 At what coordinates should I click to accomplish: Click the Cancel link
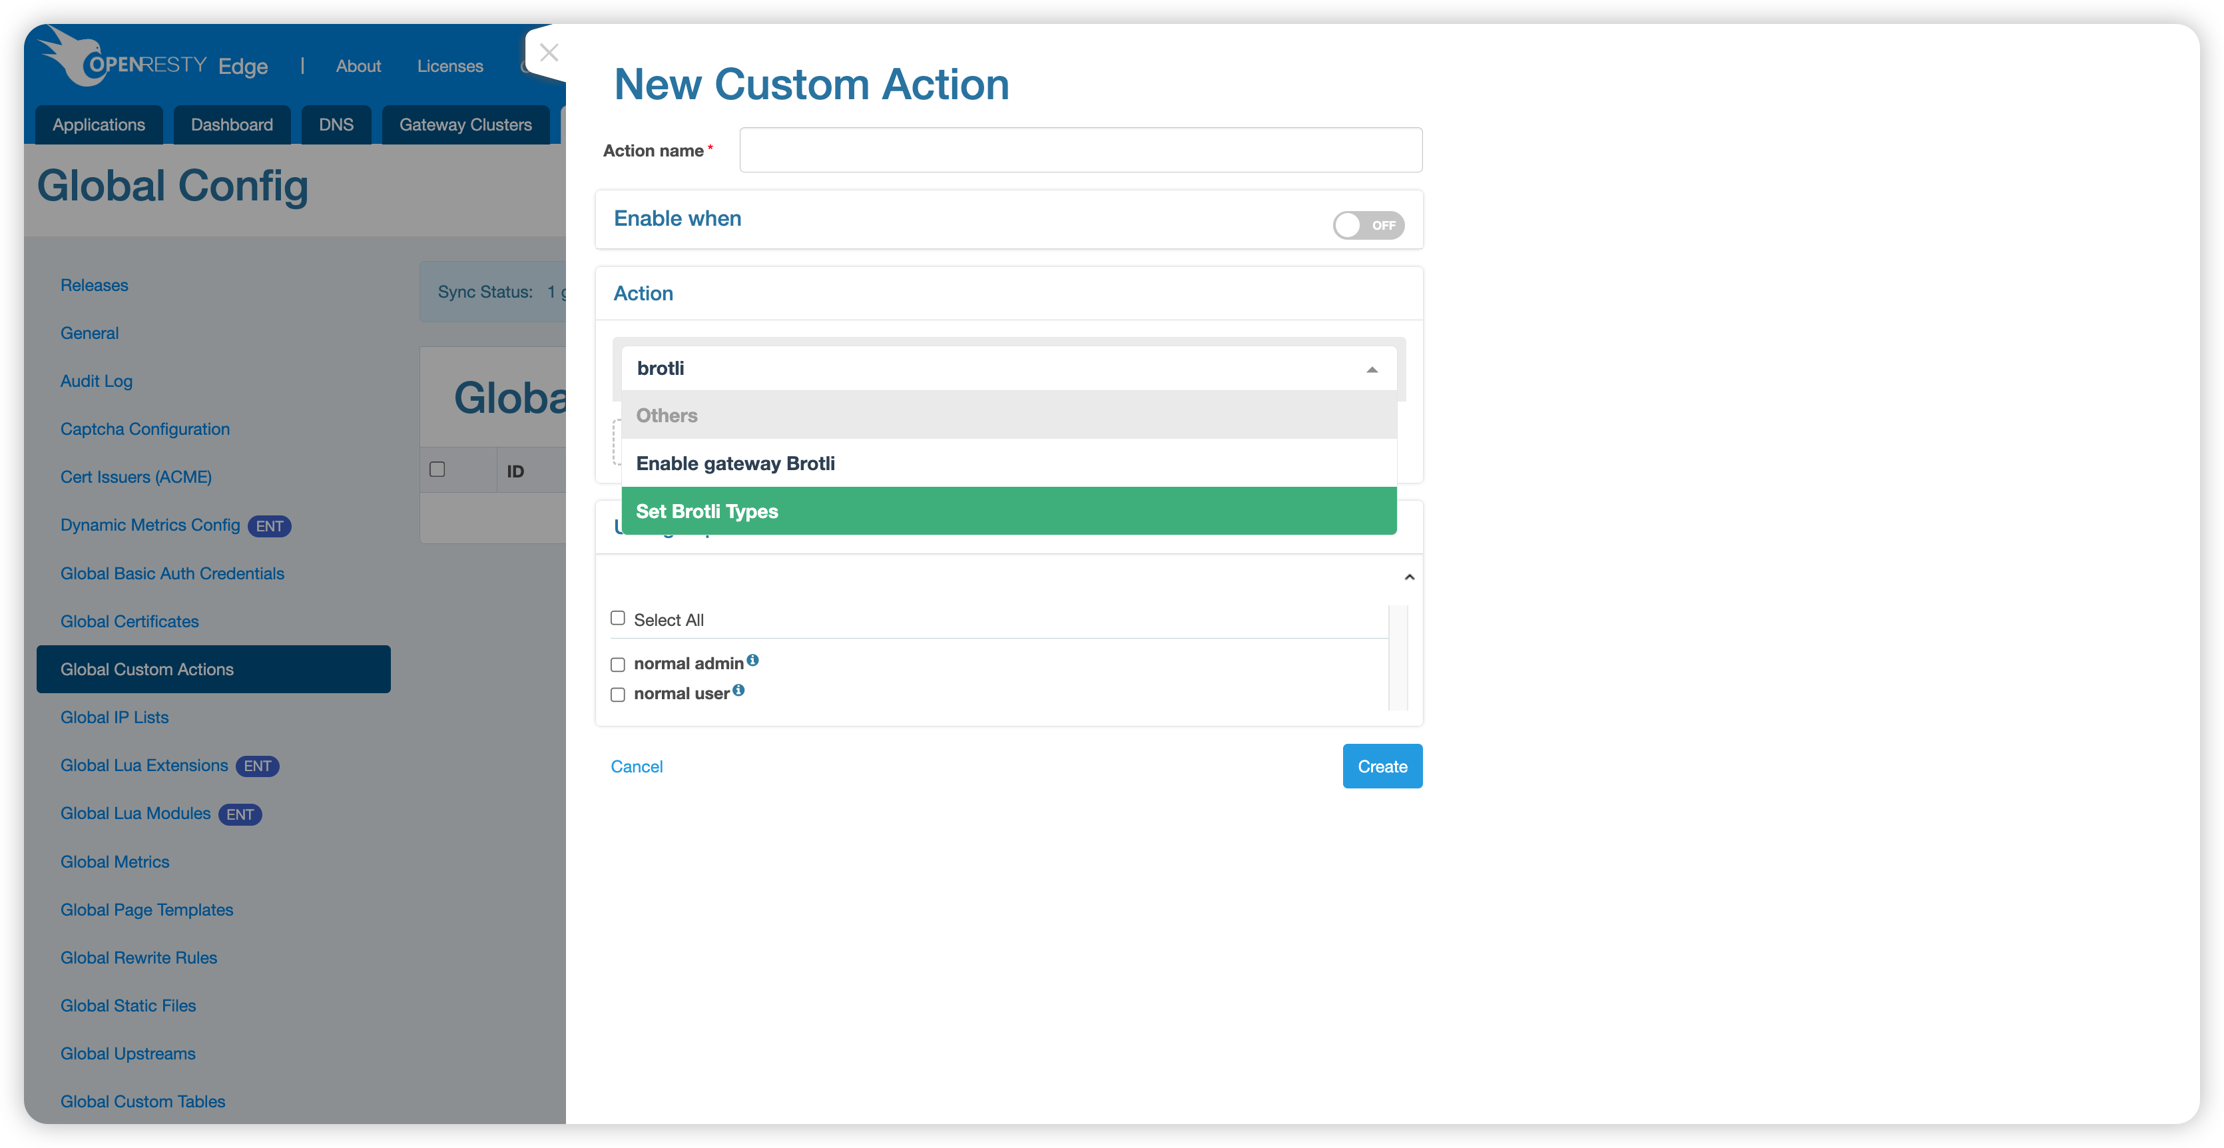[637, 766]
